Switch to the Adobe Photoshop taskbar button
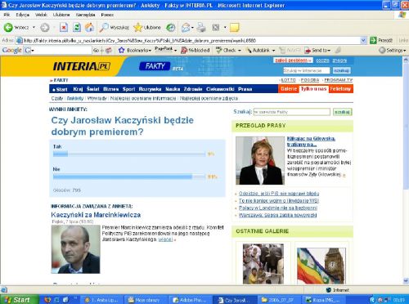Image resolution: width=409 pixels, height=304 pixels. 191,300
